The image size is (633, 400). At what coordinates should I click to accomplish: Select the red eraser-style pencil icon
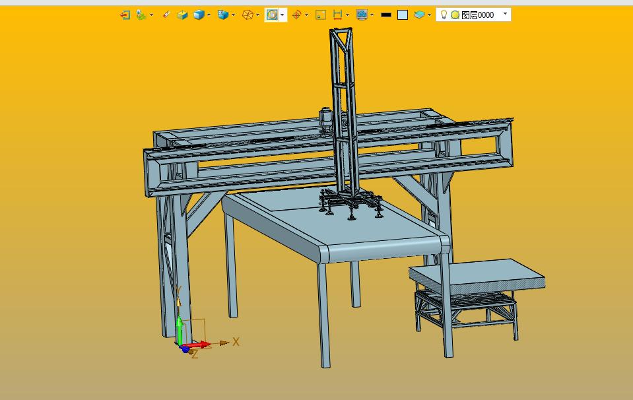(166, 15)
